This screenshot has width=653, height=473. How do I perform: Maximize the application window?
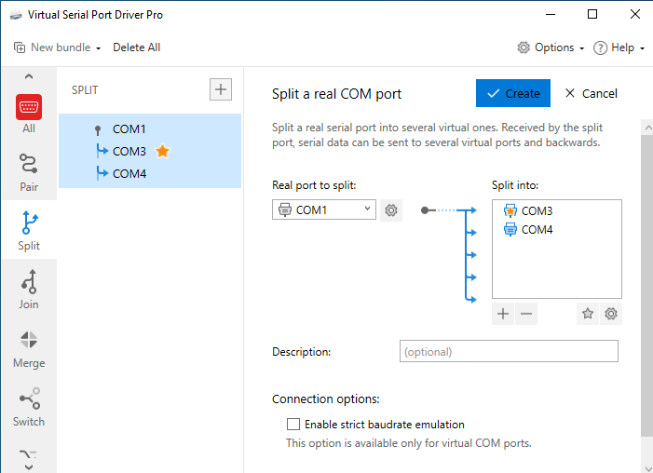pyautogui.click(x=592, y=15)
